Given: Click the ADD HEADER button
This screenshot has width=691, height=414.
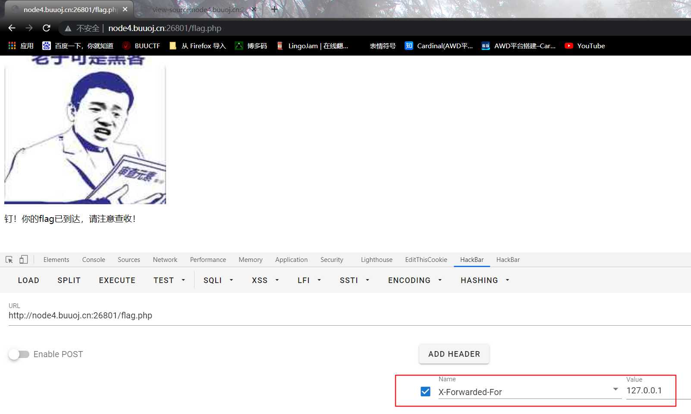Looking at the screenshot, I should click(454, 354).
